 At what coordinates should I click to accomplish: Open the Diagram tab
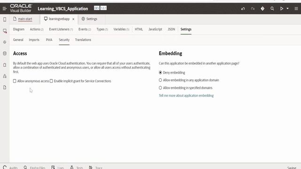pyautogui.click(x=19, y=29)
